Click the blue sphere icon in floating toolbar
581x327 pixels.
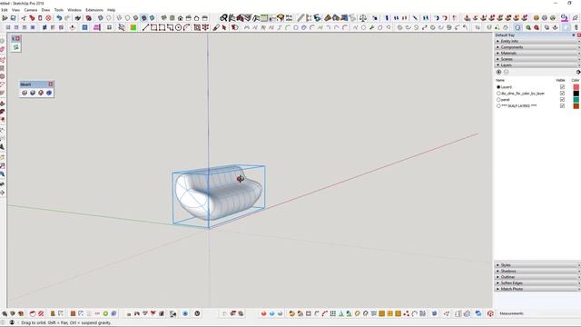point(49,93)
